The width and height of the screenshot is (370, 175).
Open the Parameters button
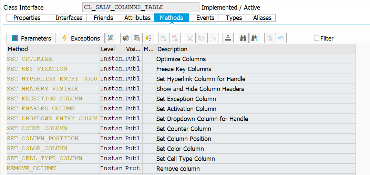pyautogui.click(x=31, y=38)
